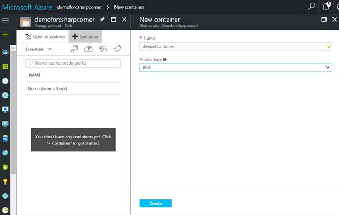This screenshot has width=339, height=215.
Task: Click the green plus New resource icon
Action: 5,34
